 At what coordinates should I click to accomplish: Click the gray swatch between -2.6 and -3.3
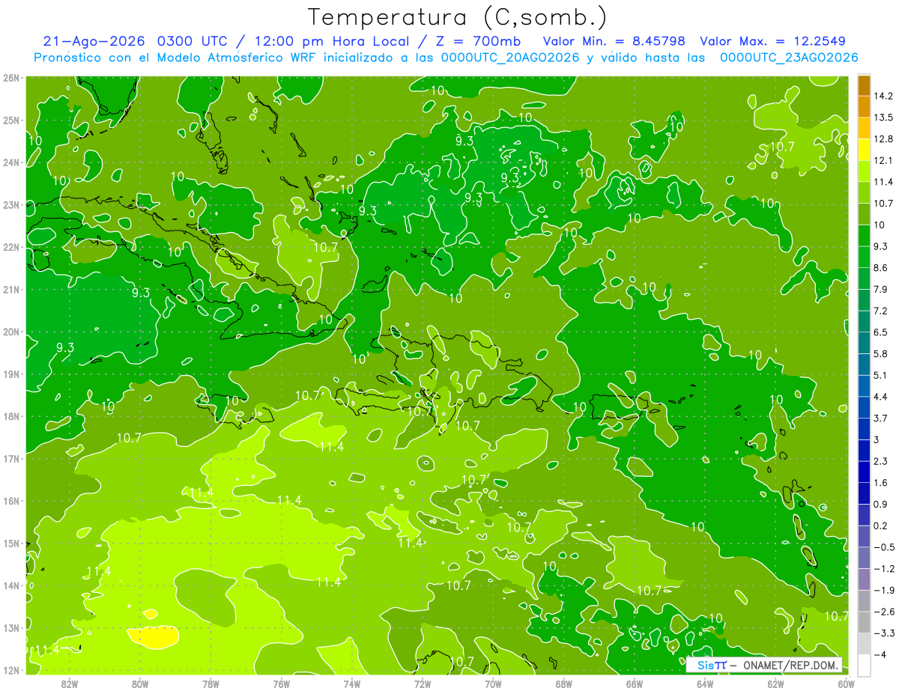pyautogui.click(x=864, y=622)
